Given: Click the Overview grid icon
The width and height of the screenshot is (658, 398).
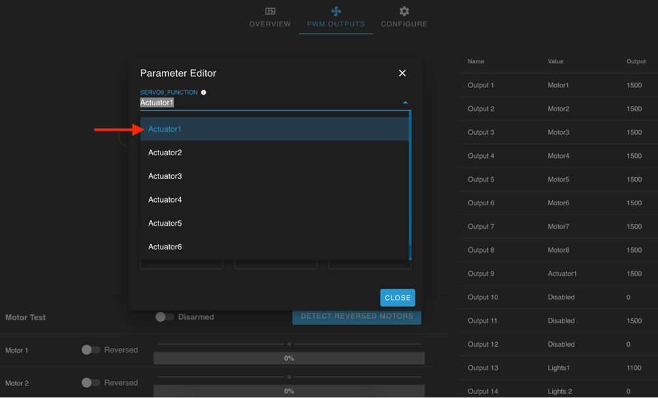Looking at the screenshot, I should point(270,11).
